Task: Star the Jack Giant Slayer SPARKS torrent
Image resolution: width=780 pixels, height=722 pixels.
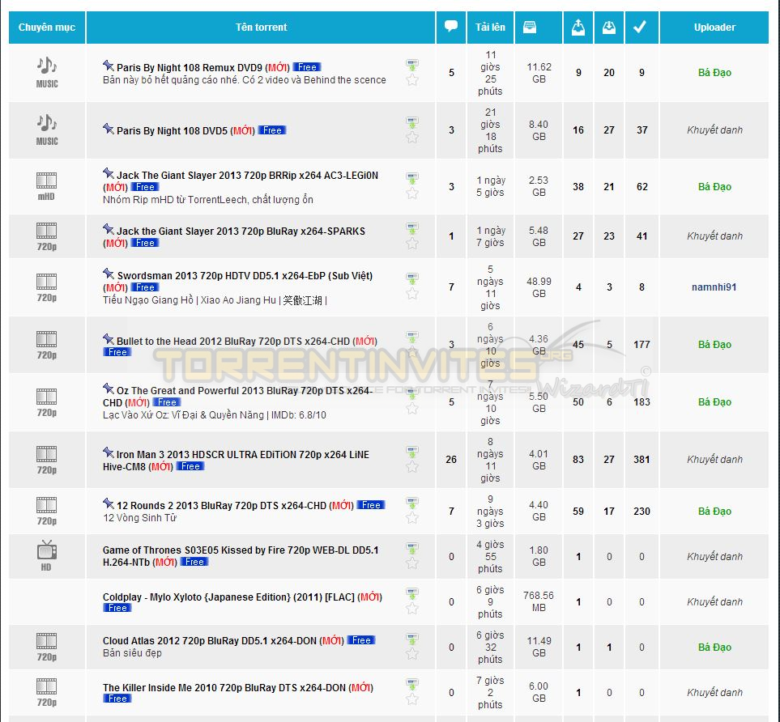Action: pyautogui.click(x=412, y=243)
